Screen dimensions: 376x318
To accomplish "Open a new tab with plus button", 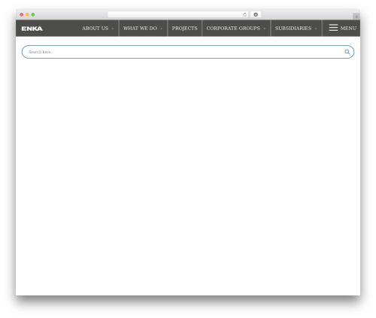I will tap(356, 17).
